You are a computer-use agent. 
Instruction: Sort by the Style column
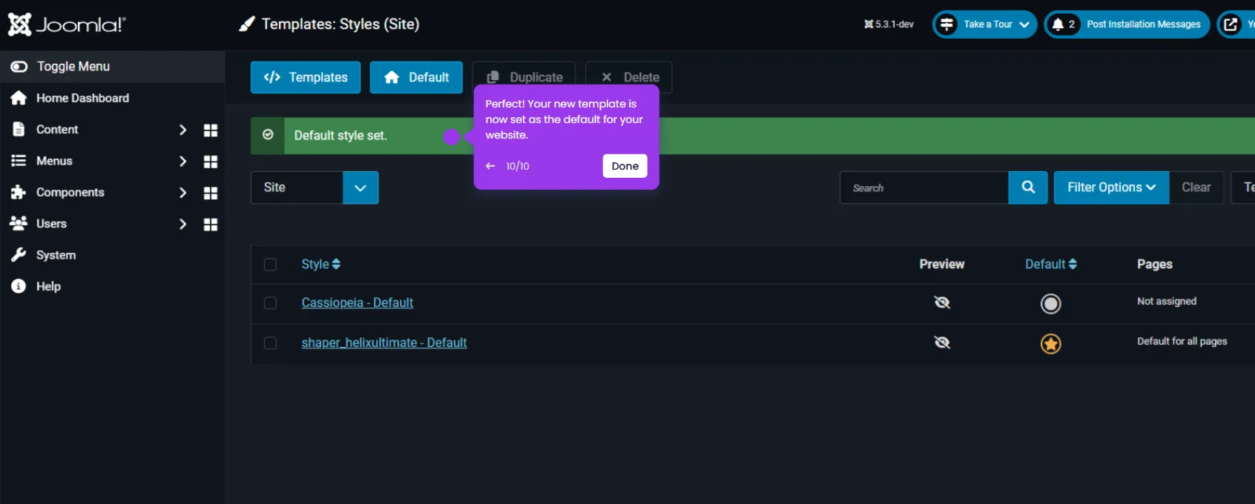[320, 264]
